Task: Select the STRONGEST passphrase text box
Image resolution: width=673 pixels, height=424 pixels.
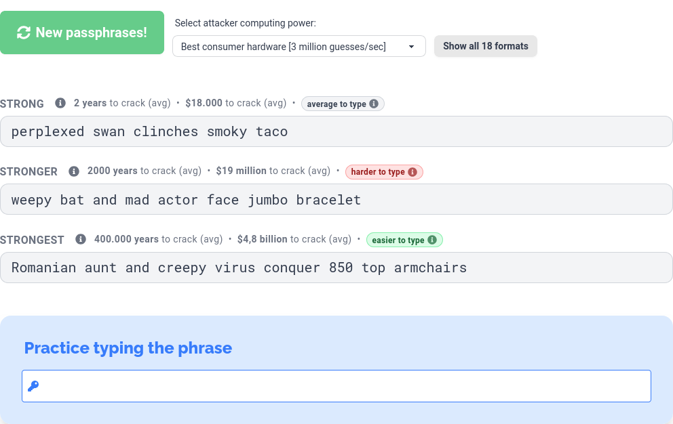Action: 336,268
